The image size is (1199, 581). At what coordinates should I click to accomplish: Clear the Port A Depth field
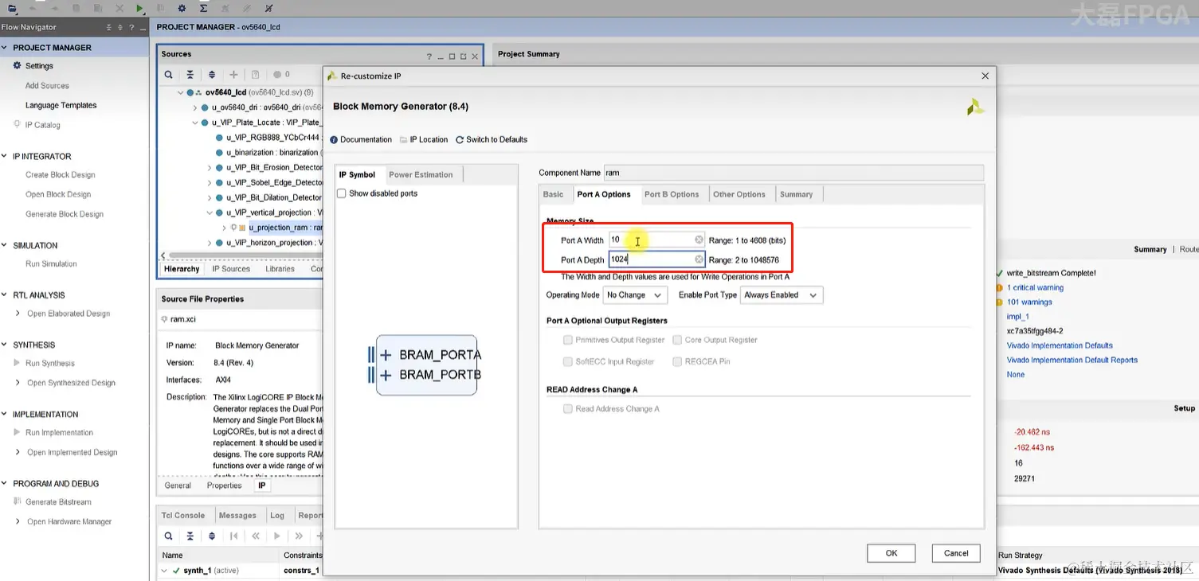point(699,259)
